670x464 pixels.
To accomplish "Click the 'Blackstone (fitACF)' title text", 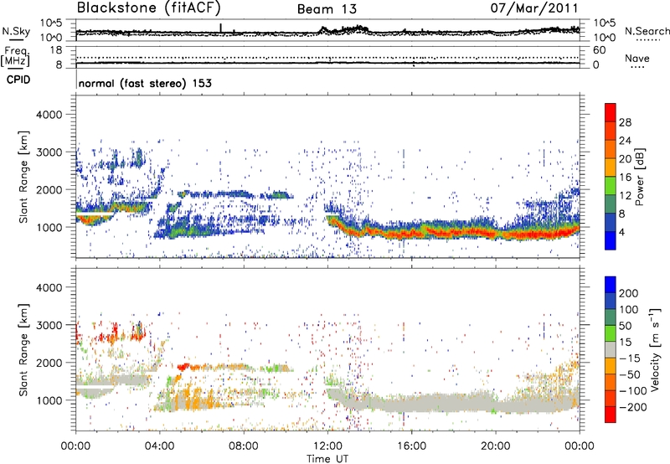I will 148,8.
